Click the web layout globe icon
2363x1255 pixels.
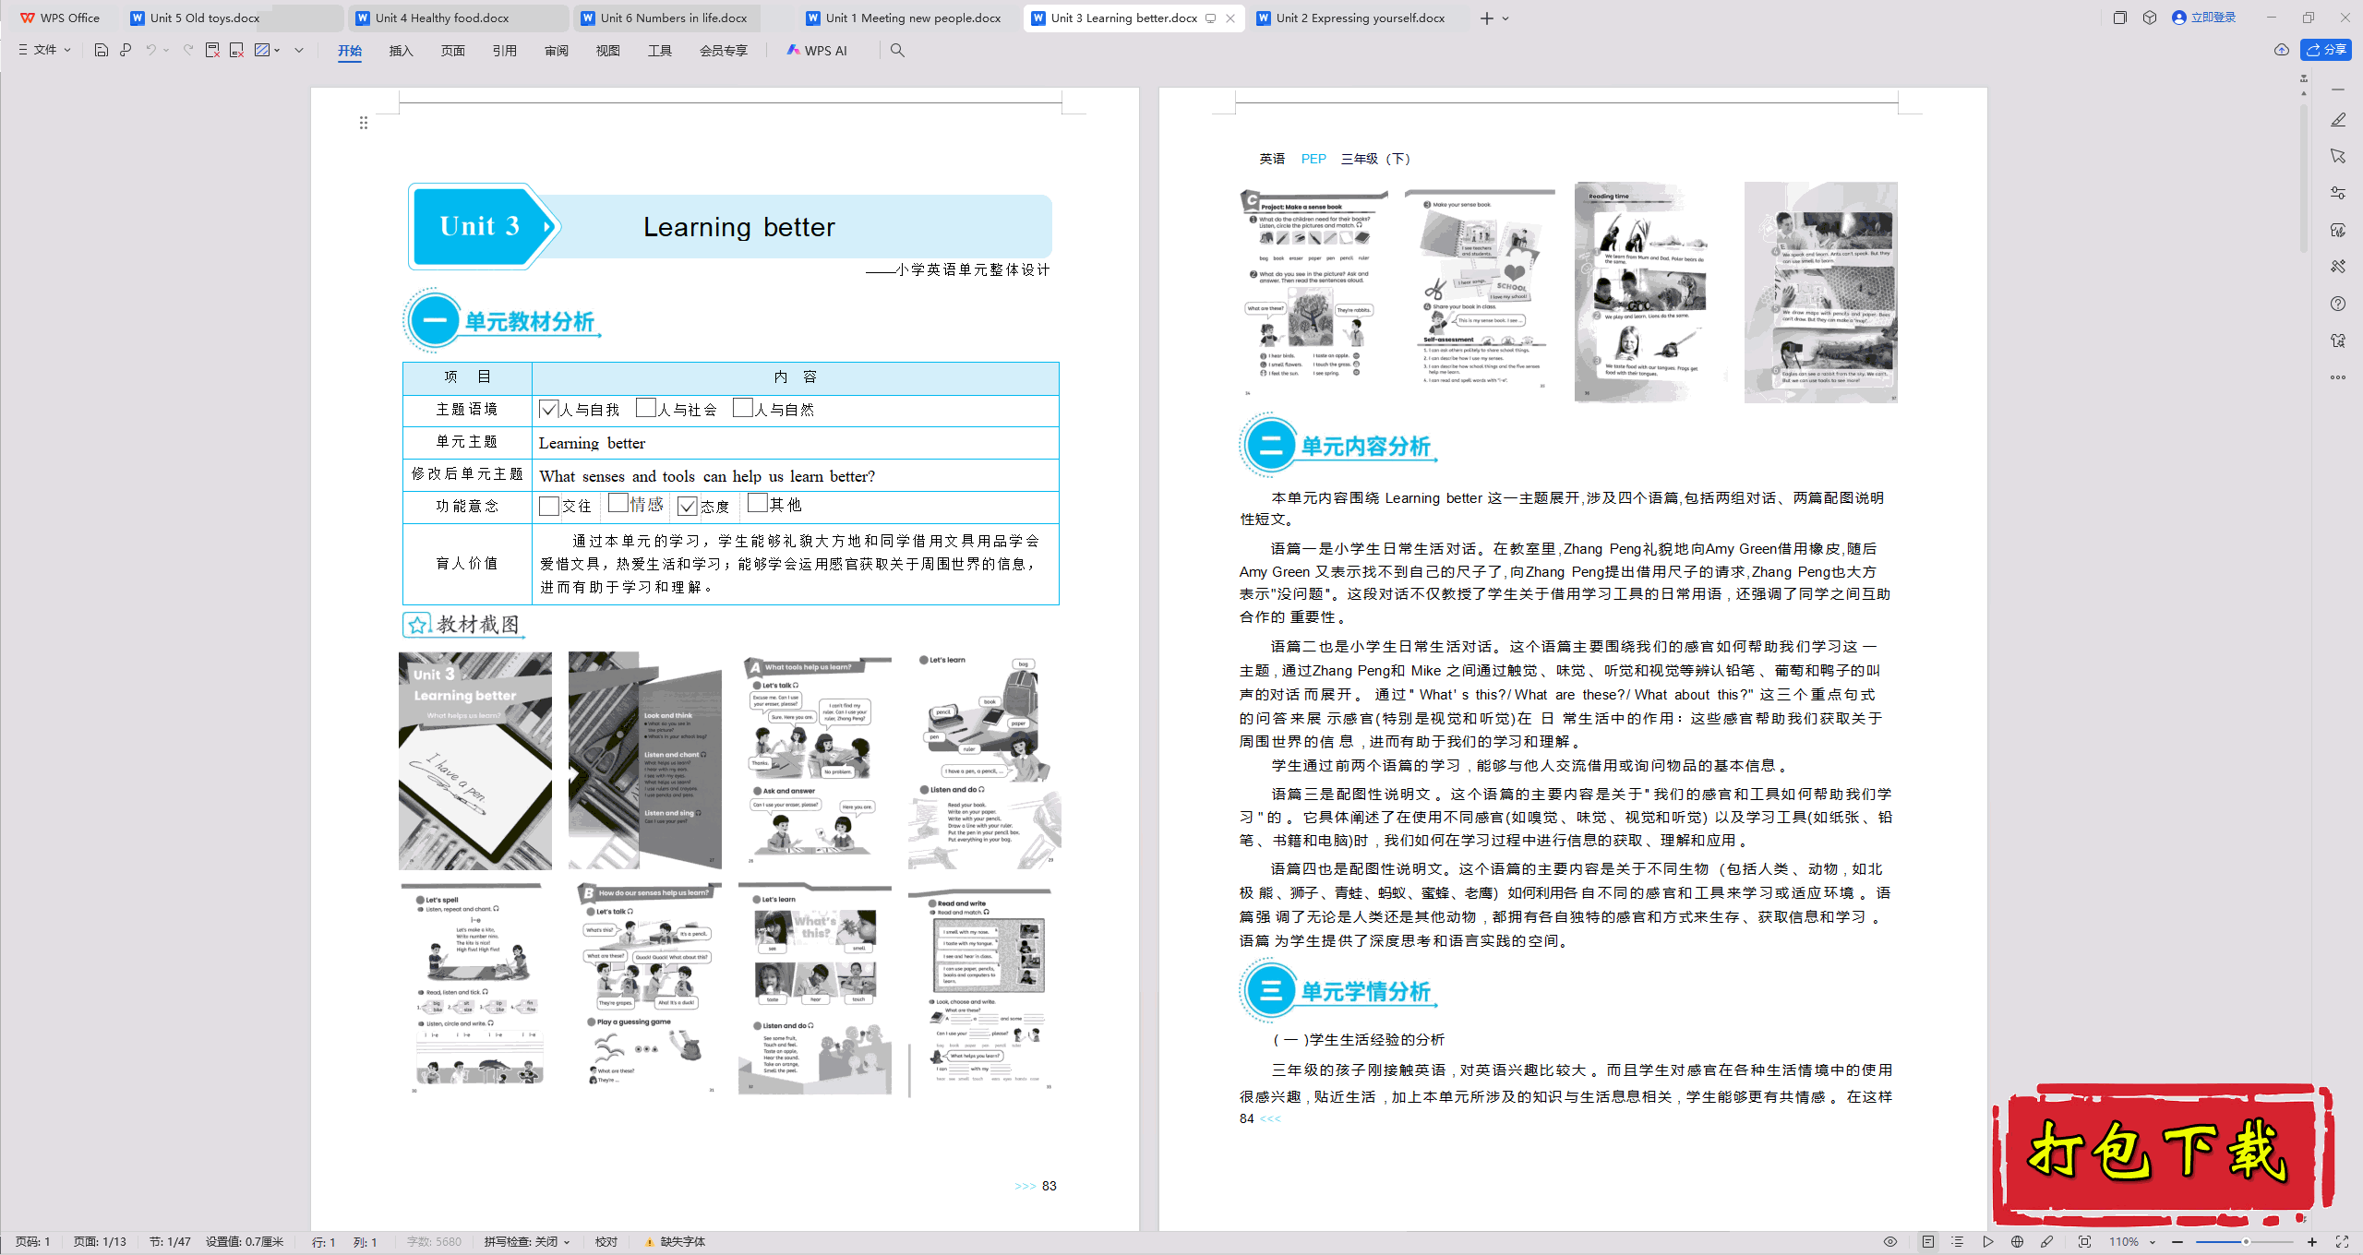pyautogui.click(x=2018, y=1242)
